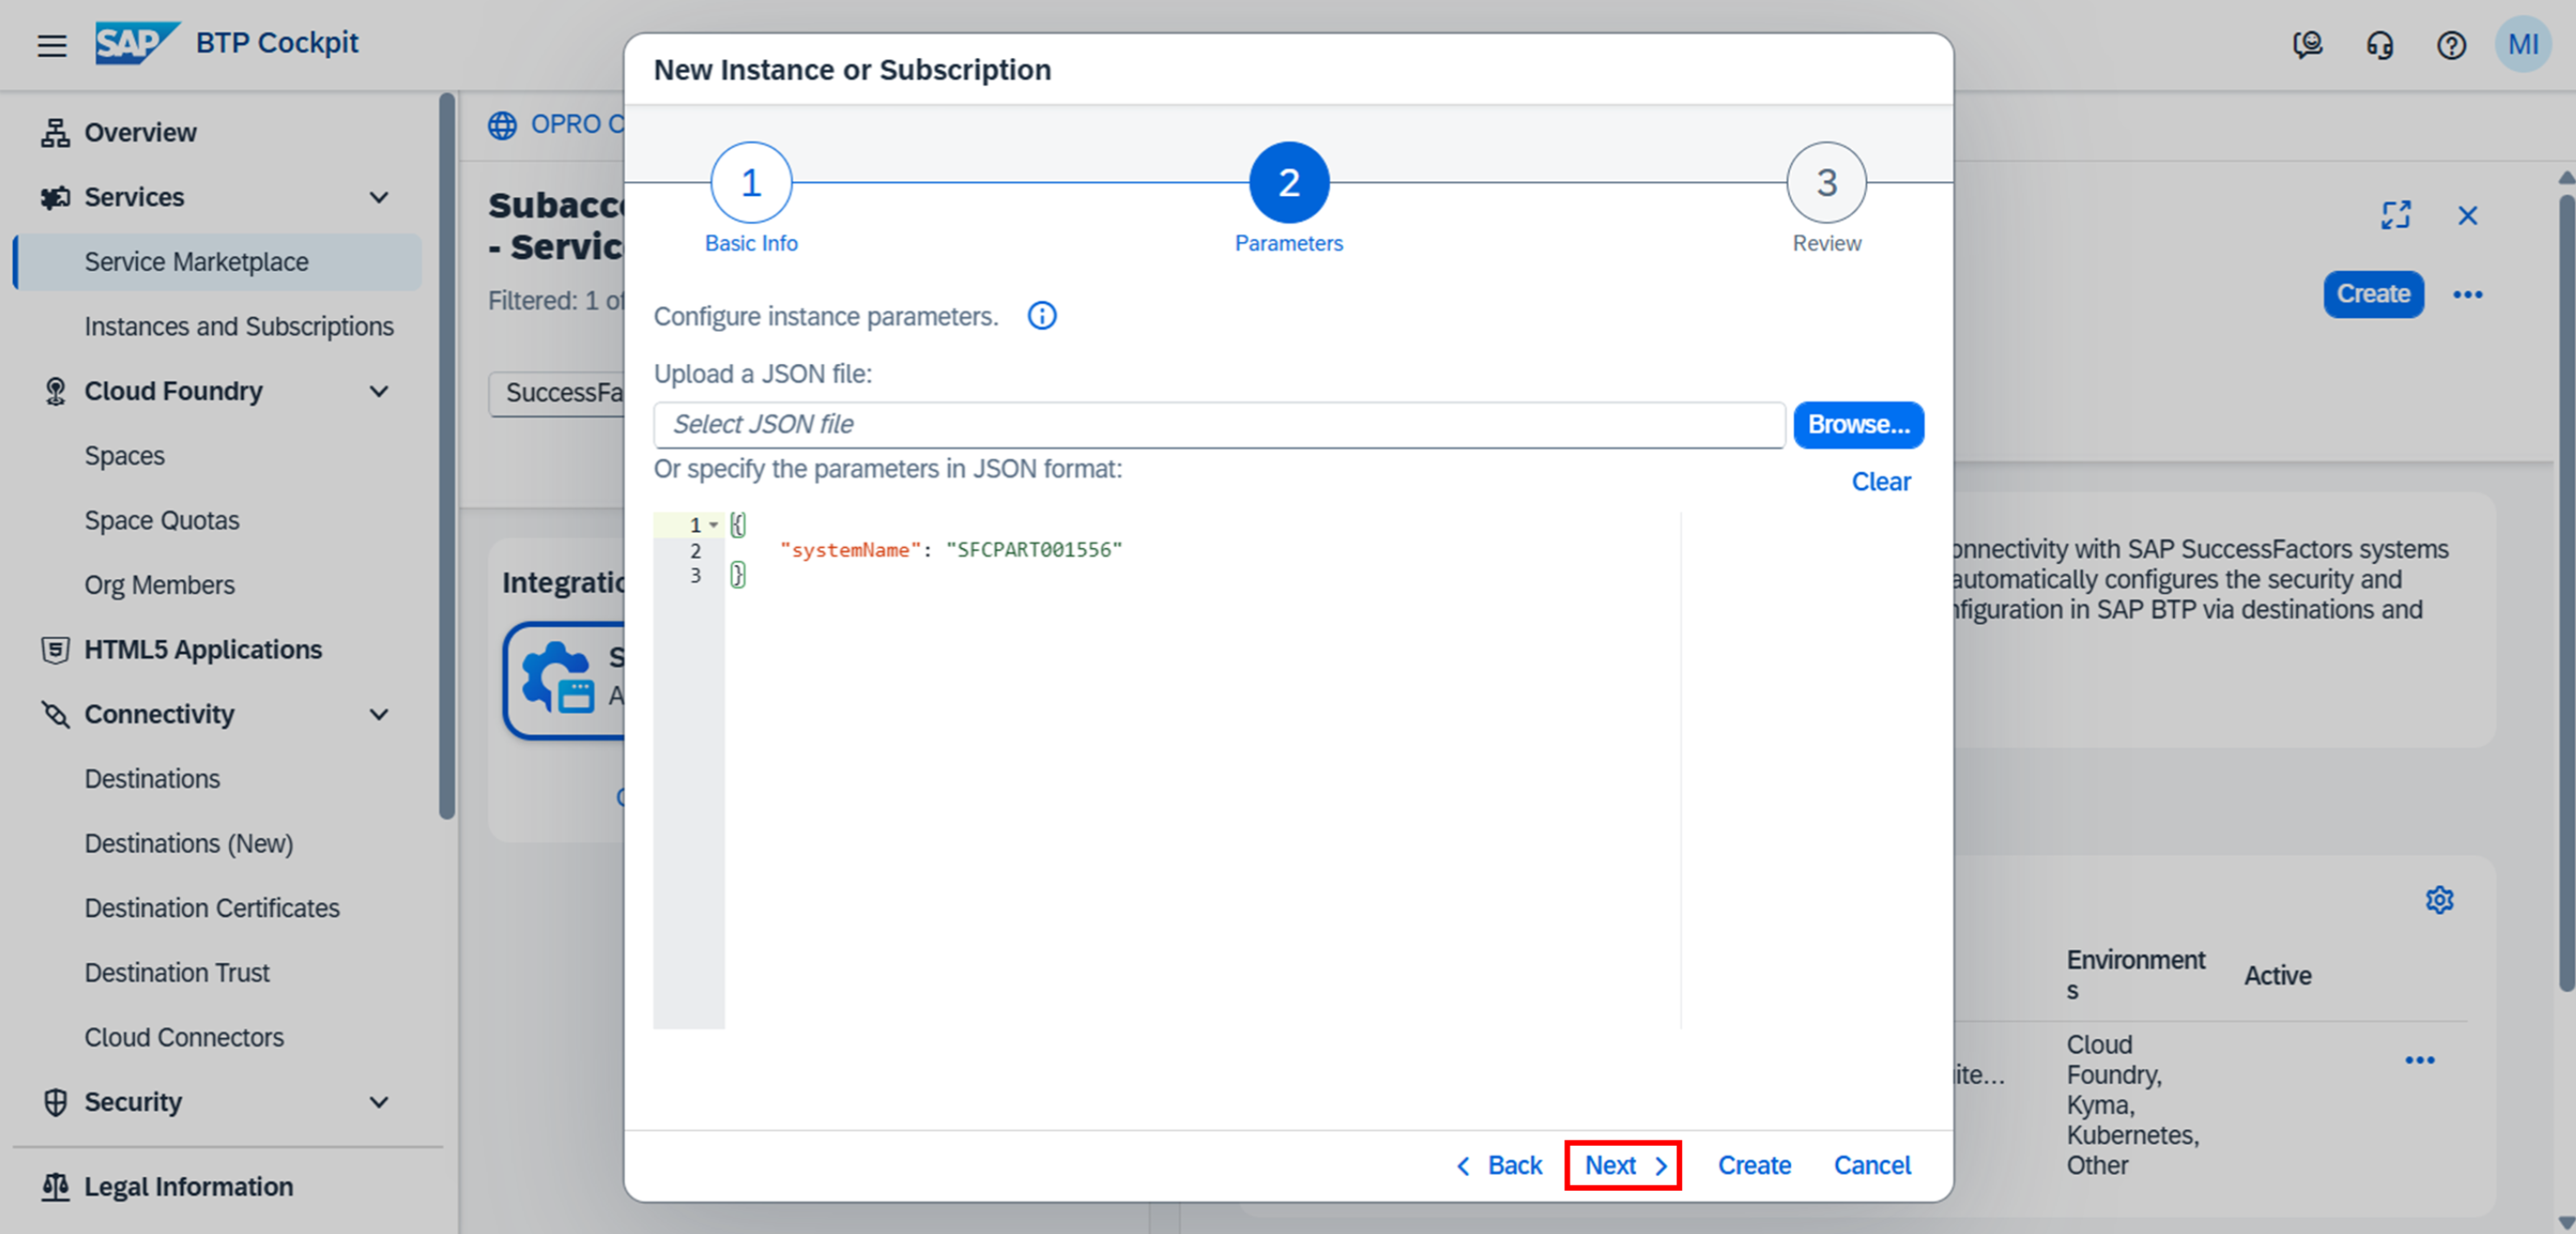Click the Next button in dialog
This screenshot has width=2576, height=1234.
coord(1622,1165)
